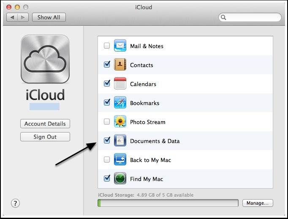Click the iCloud window title text

pyautogui.click(x=144, y=7)
